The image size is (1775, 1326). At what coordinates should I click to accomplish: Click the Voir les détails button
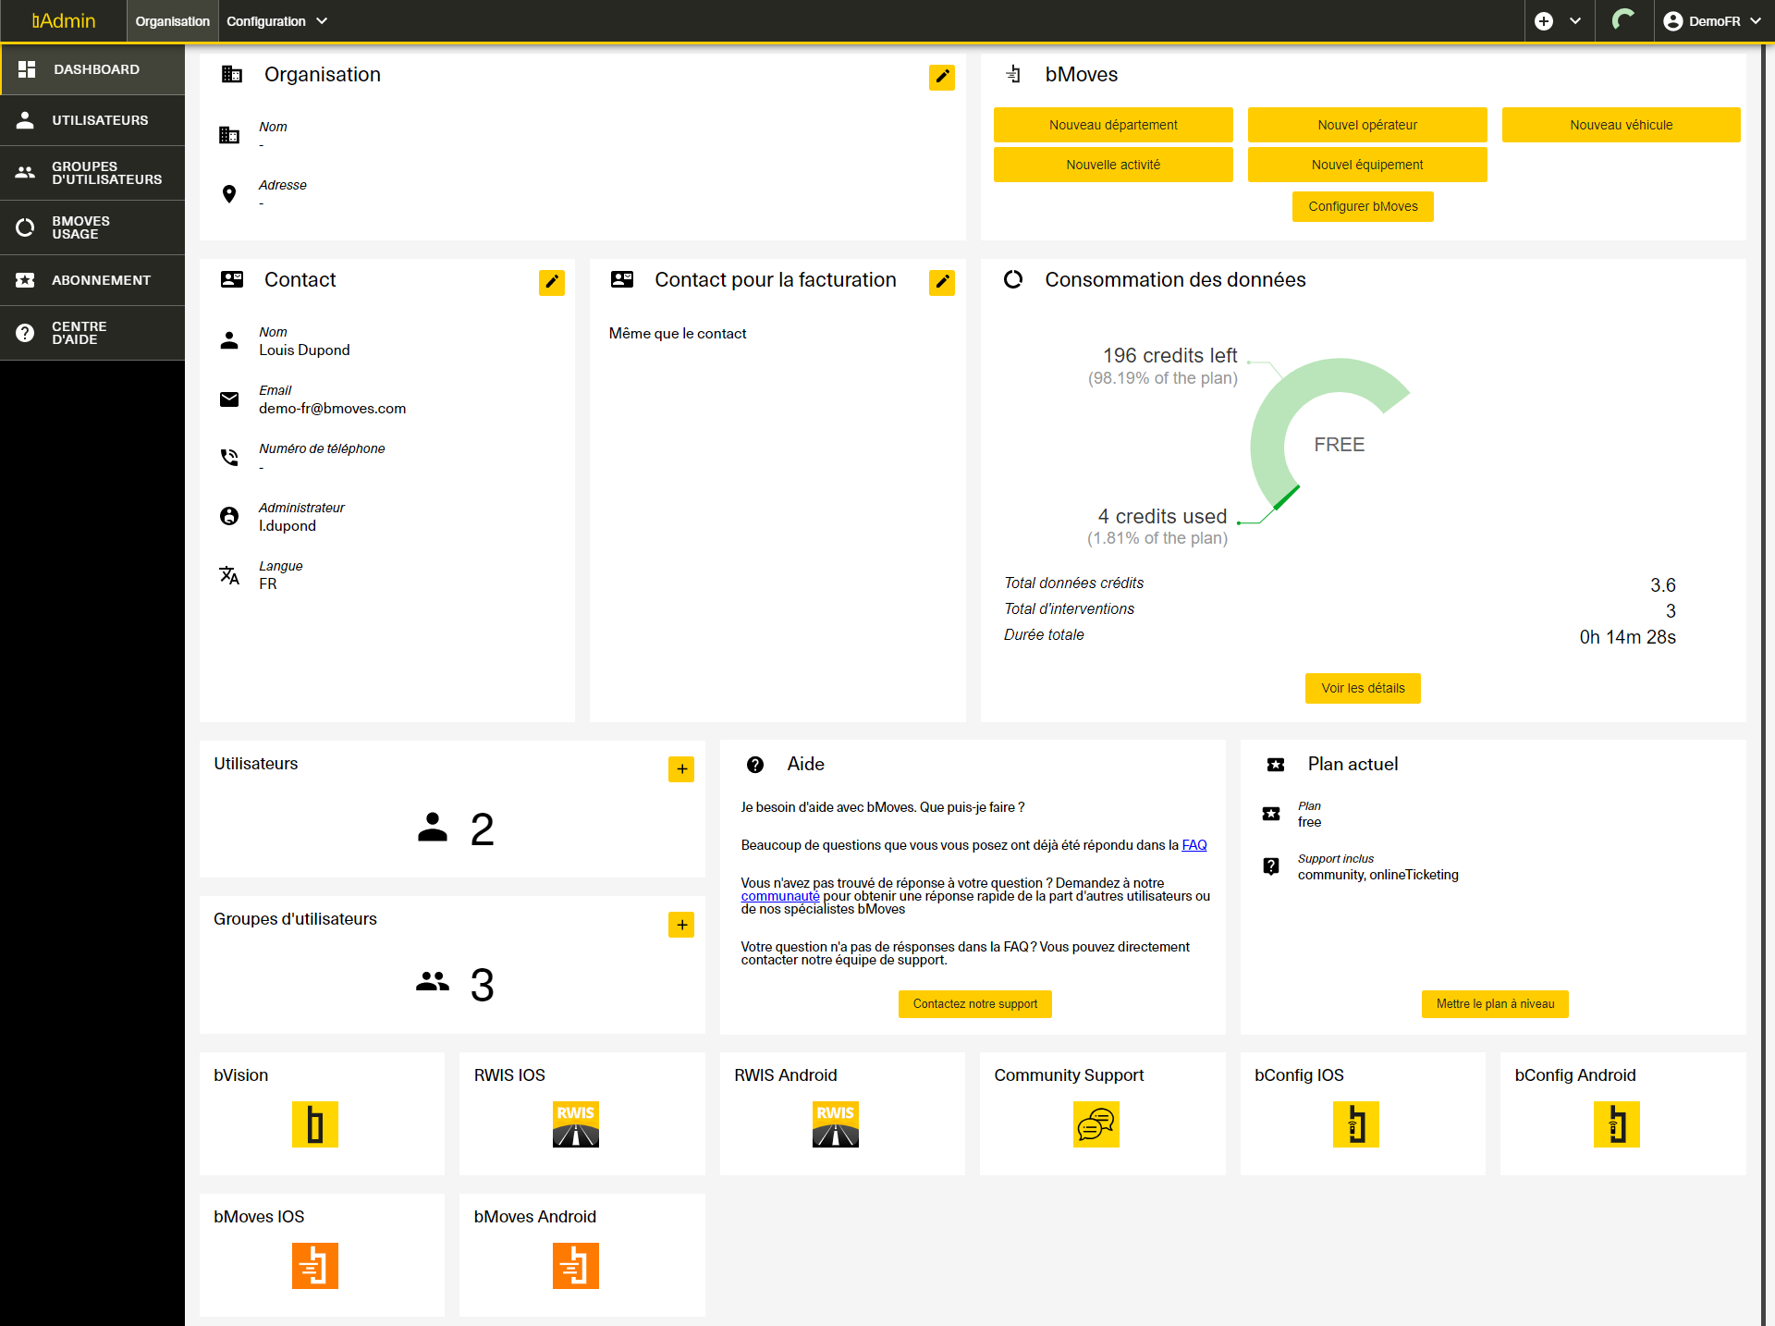[1362, 688]
